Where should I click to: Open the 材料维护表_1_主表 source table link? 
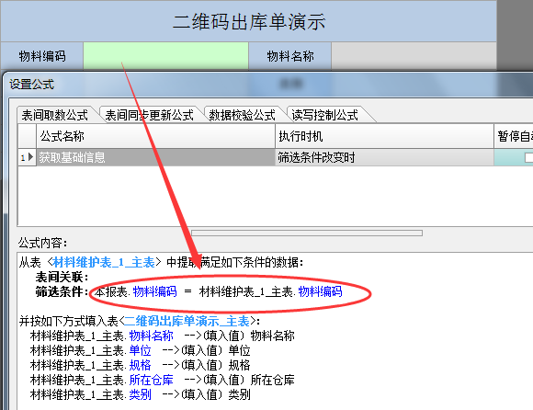[104, 262]
